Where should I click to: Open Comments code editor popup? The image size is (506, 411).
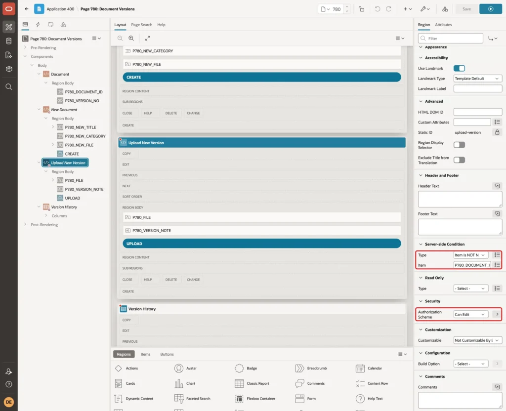point(497,387)
